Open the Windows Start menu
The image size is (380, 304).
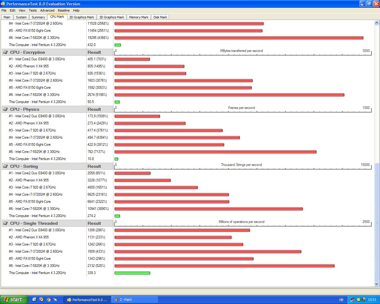pos(14,300)
